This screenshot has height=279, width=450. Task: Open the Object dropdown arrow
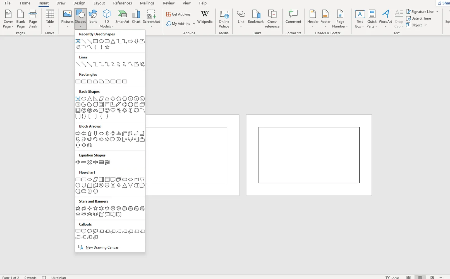point(426,25)
